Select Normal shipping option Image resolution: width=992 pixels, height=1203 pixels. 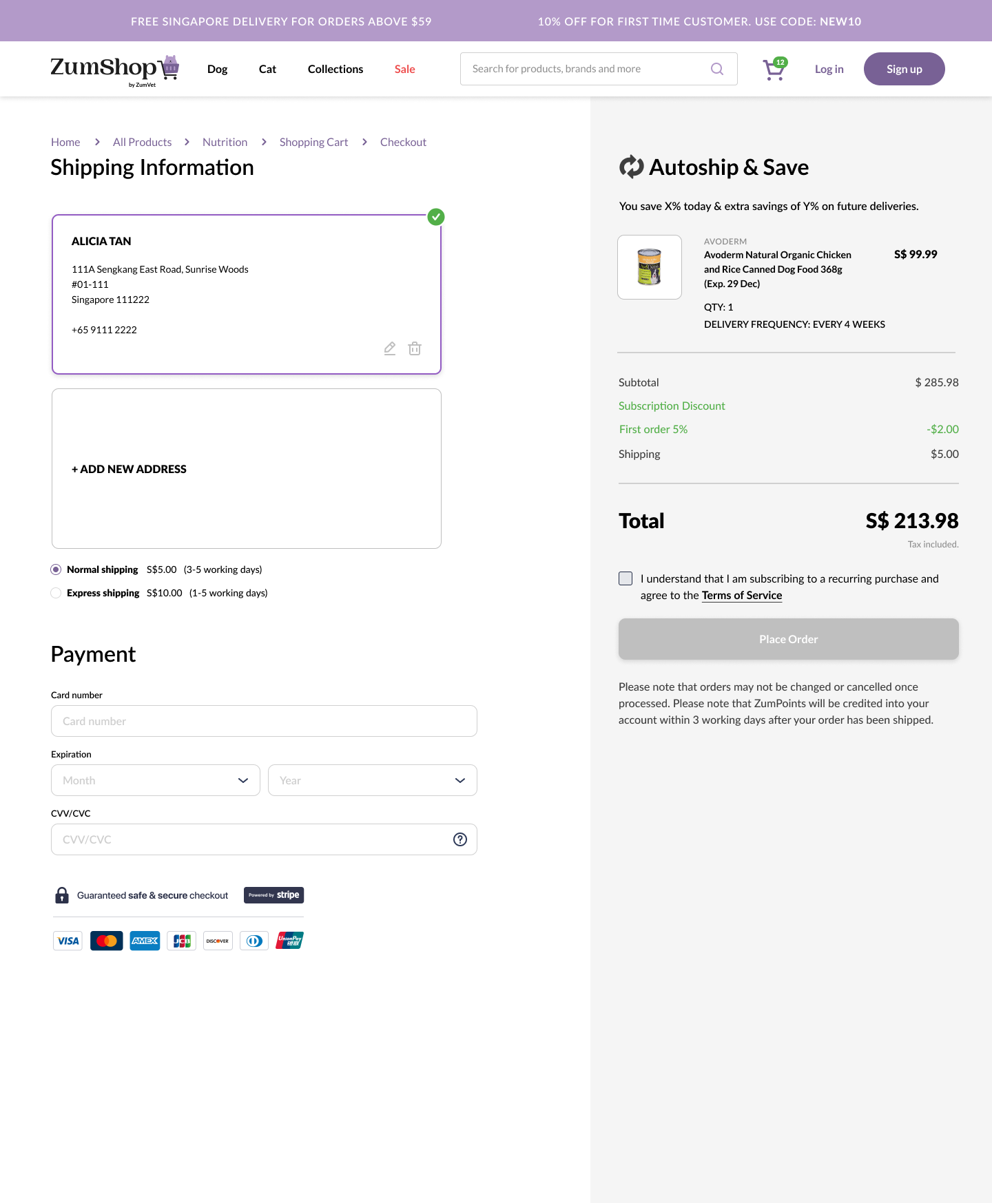point(56,569)
